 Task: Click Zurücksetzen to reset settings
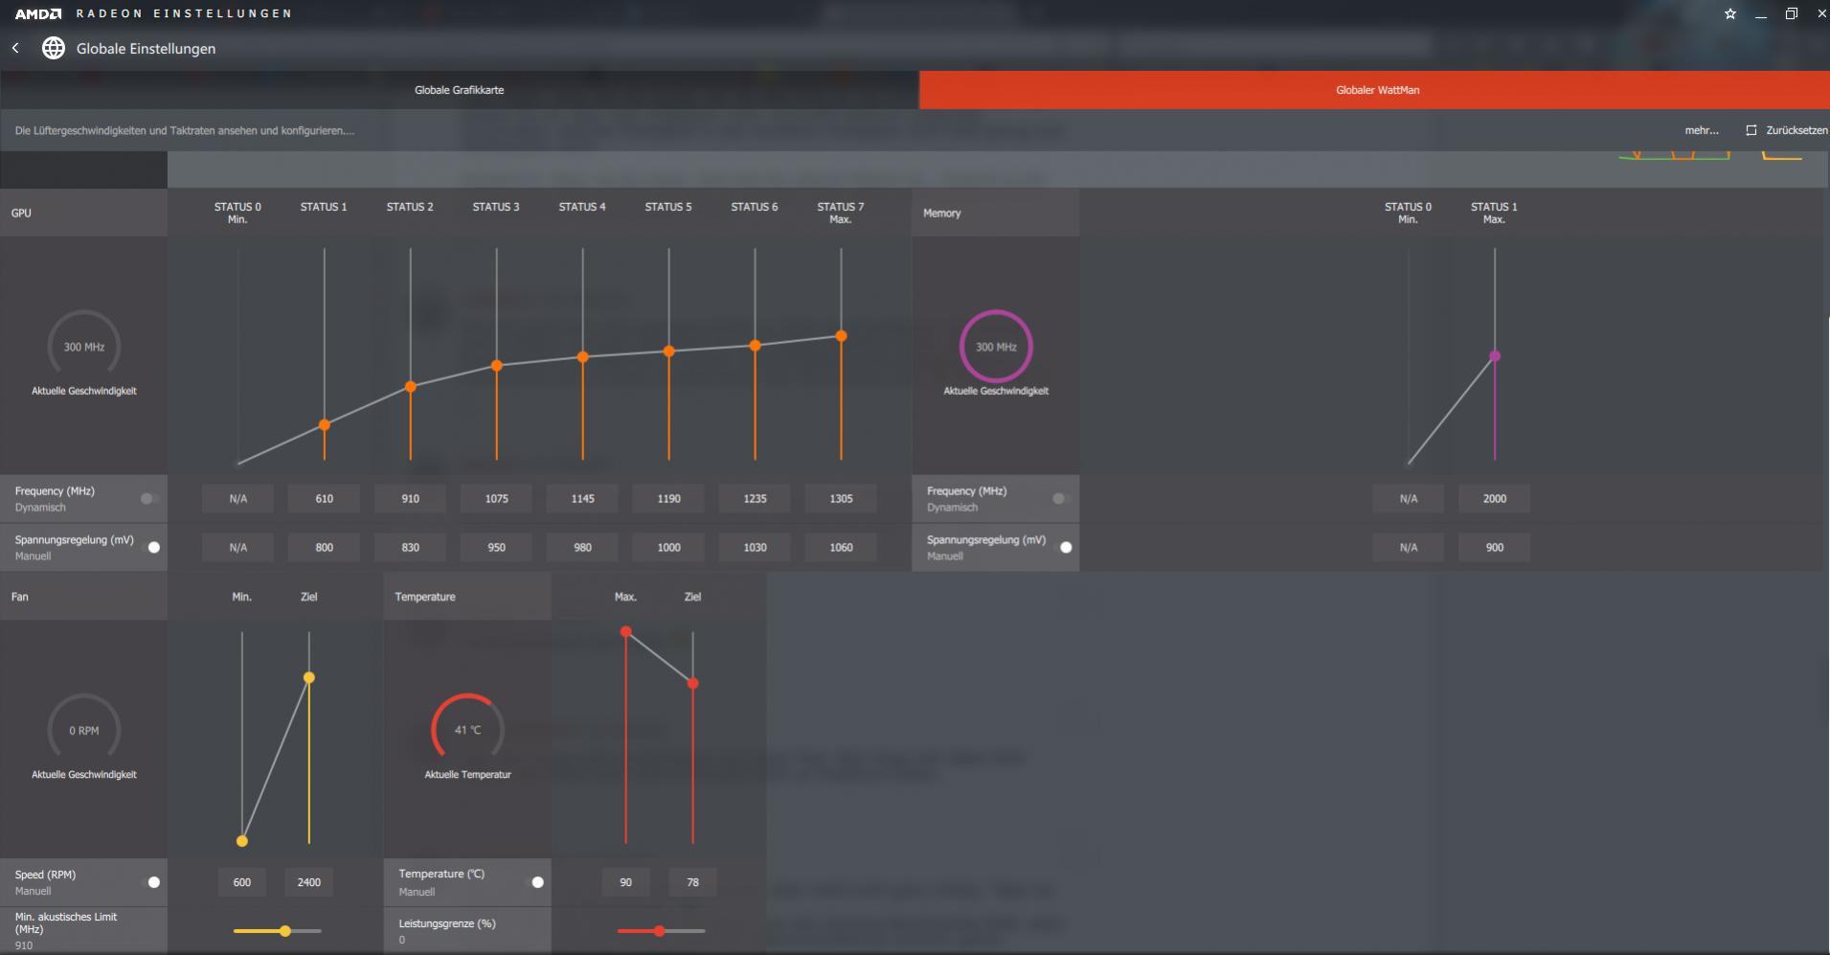(x=1796, y=130)
